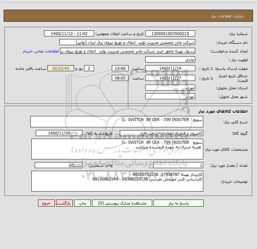Click the چاپ print button
Screen dimensions: 257x249
pos(82,203)
